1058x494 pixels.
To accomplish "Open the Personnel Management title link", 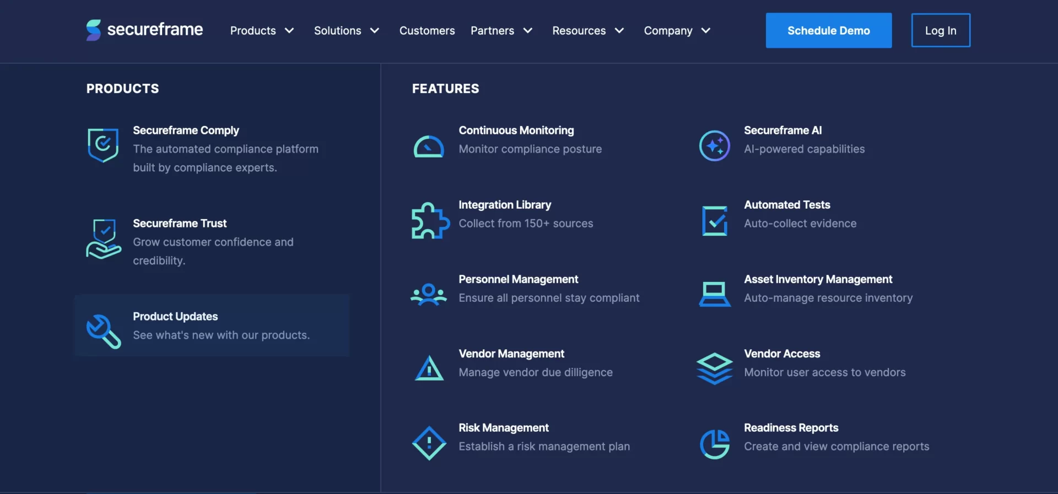I will [519, 279].
